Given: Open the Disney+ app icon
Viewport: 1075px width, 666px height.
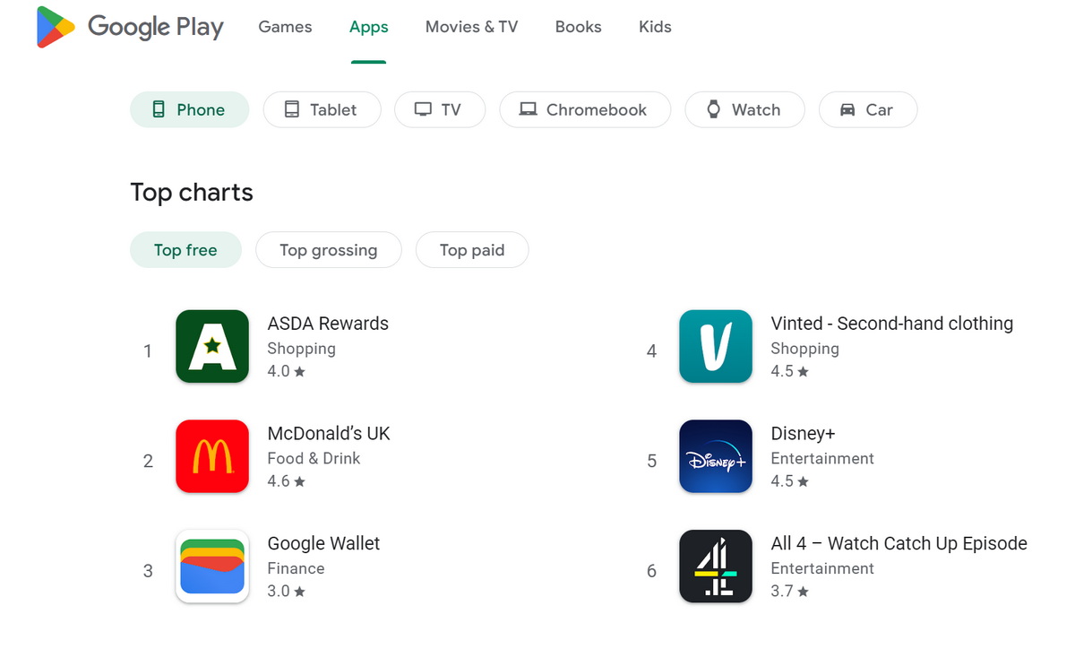Looking at the screenshot, I should (x=716, y=456).
